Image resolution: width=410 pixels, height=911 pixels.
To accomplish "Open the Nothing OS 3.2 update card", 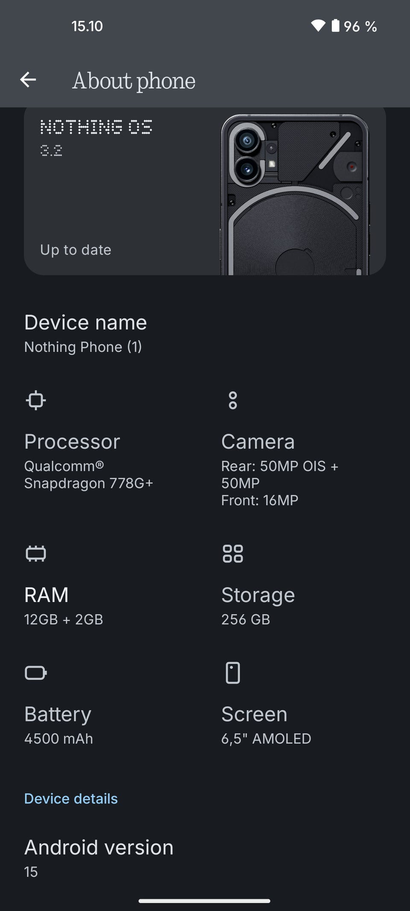I will pyautogui.click(x=205, y=191).
